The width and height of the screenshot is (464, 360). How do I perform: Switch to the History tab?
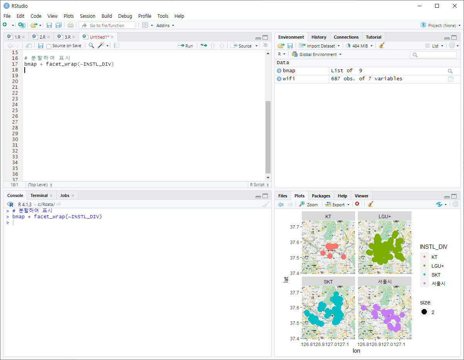coord(319,37)
